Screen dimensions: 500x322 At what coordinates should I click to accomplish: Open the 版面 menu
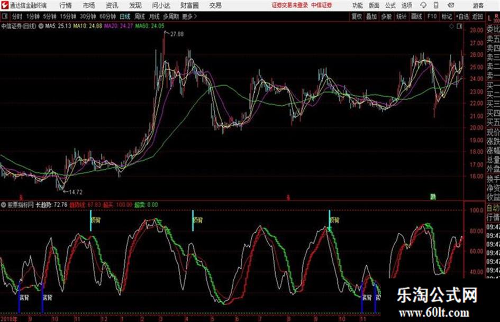pyautogui.click(x=374, y=5)
